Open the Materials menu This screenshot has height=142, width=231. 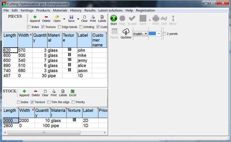[60, 10]
